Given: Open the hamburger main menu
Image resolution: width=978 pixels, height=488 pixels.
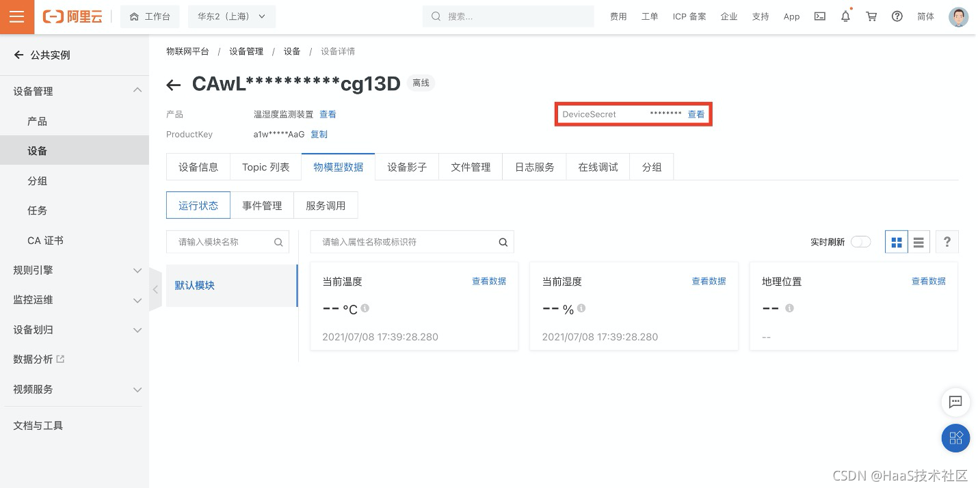Looking at the screenshot, I should (16, 16).
